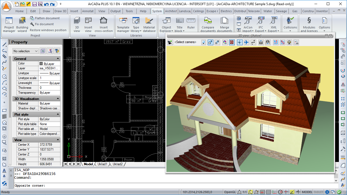
Task: Click the add camera icon in 3D view
Action: click(170, 42)
